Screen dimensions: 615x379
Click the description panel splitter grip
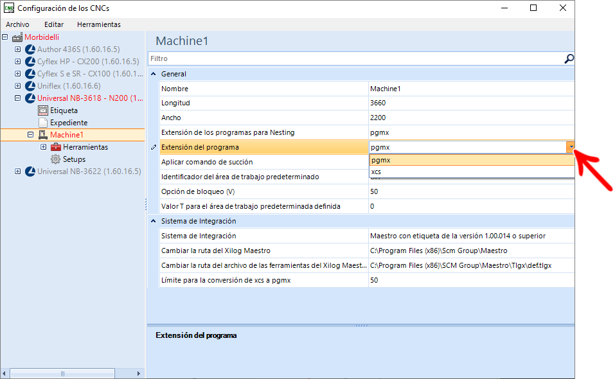click(361, 325)
